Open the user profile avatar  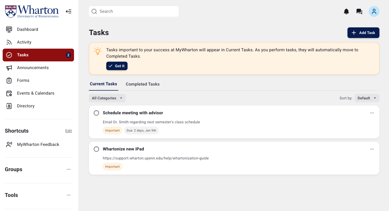point(374,11)
